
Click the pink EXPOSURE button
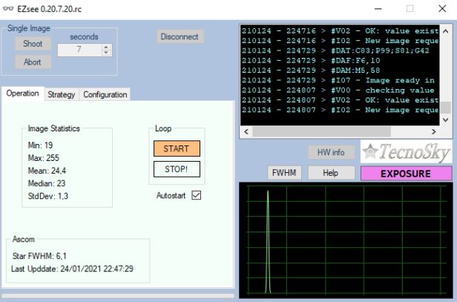click(405, 173)
